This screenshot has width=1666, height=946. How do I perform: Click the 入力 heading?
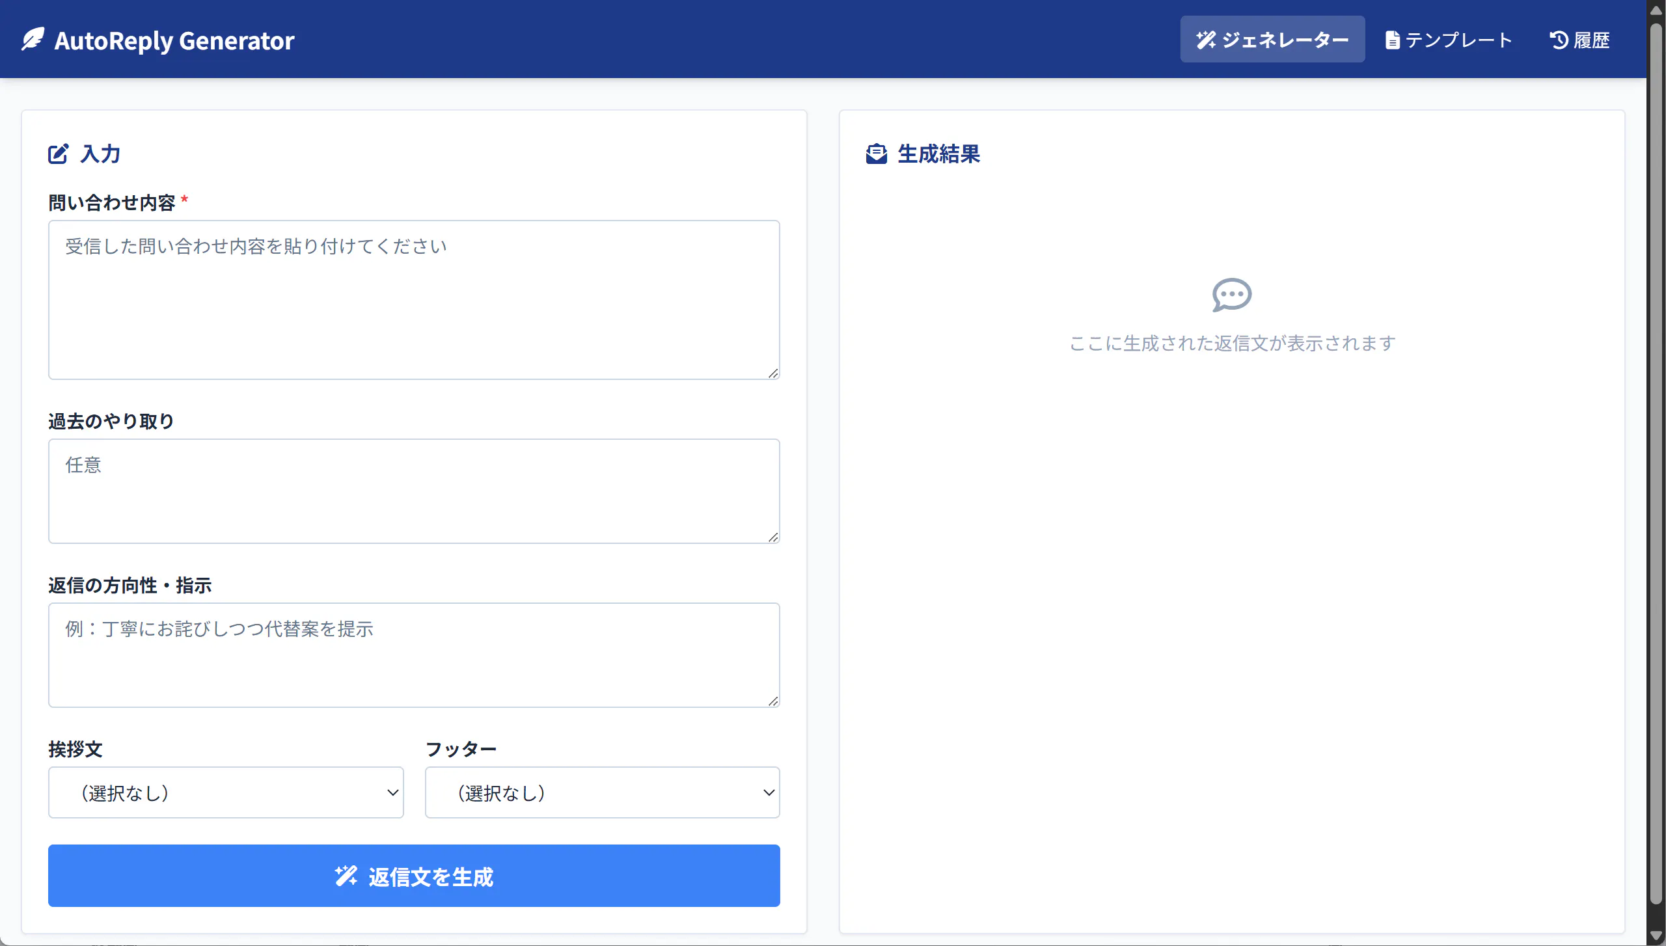tap(100, 154)
